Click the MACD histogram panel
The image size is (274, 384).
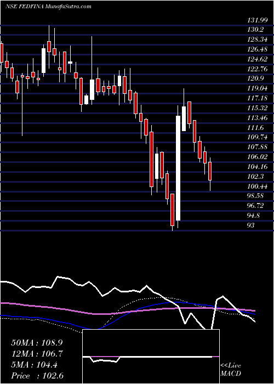tap(151, 357)
